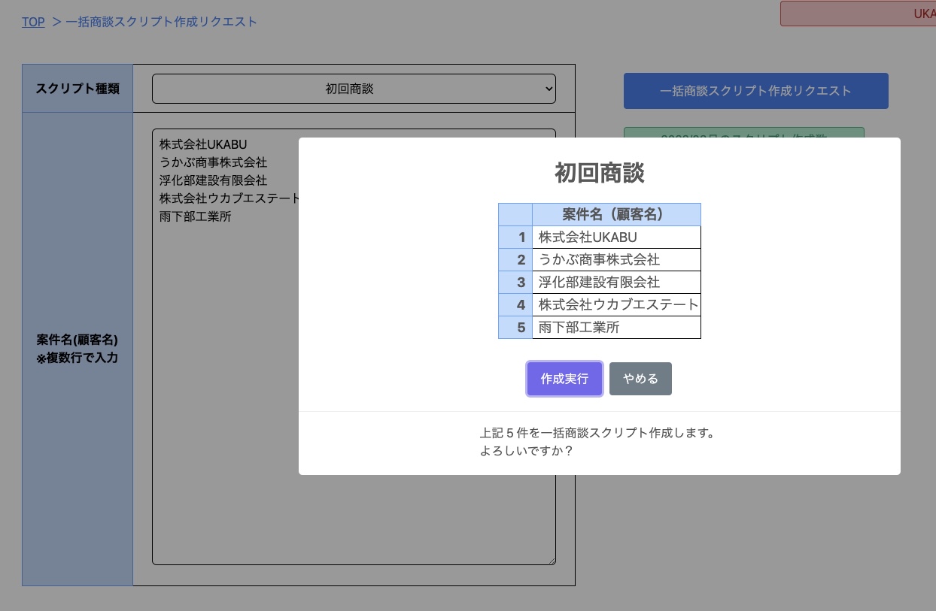Select 浮化部建設有限会社 cell in dialog table
Image resolution: width=936 pixels, height=611 pixels.
tap(616, 283)
